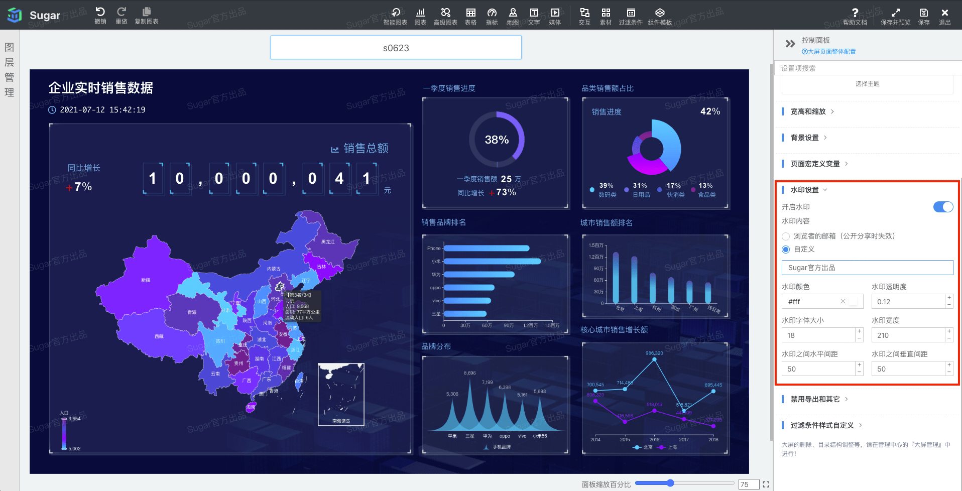Click the 上海 legend item in line chart
962x491 pixels.
666,447
